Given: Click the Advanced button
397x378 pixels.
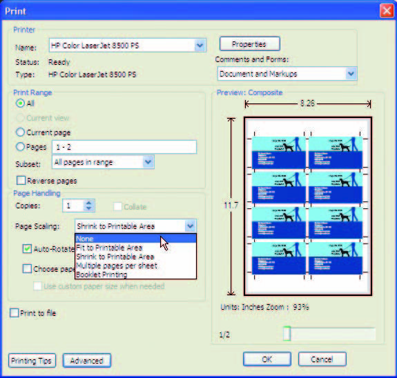Looking at the screenshot, I should coord(87,361).
